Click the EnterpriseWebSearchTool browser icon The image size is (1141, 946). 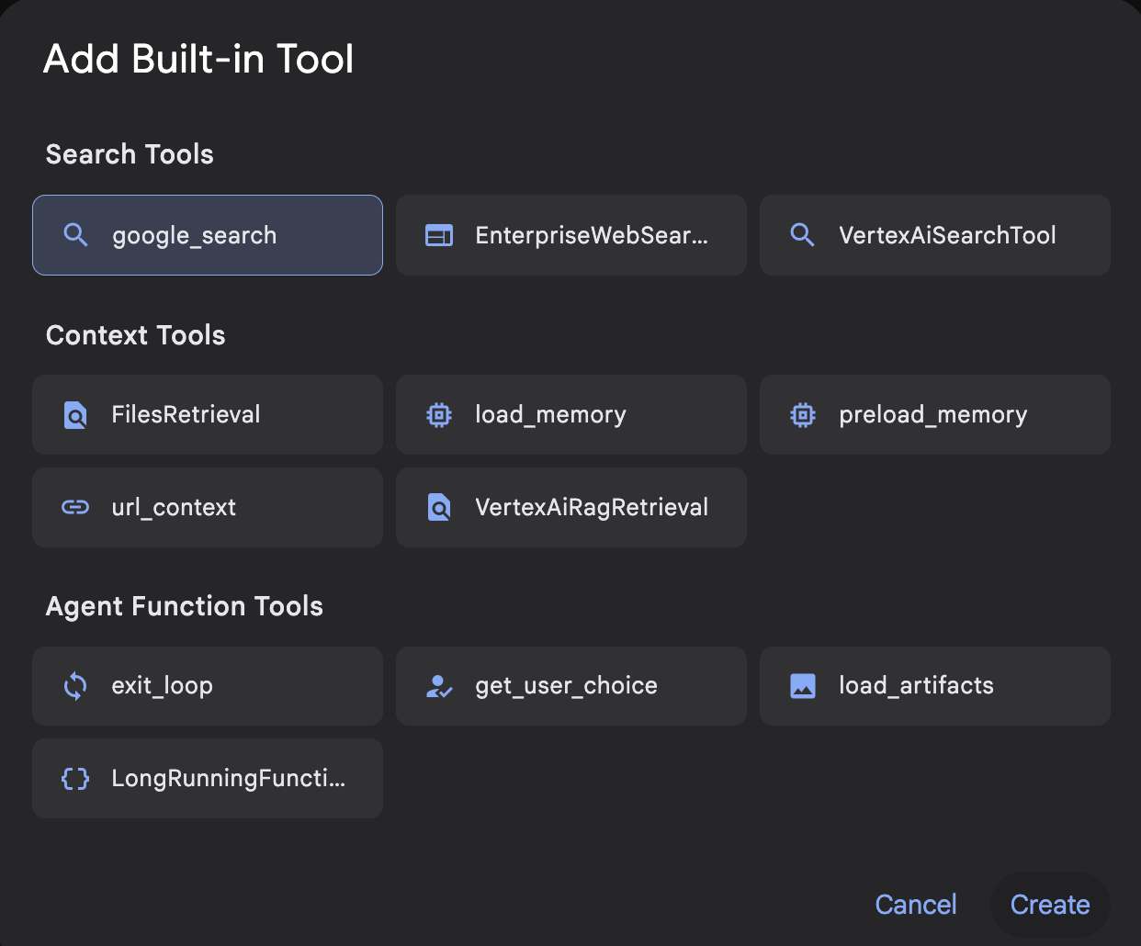[439, 235]
